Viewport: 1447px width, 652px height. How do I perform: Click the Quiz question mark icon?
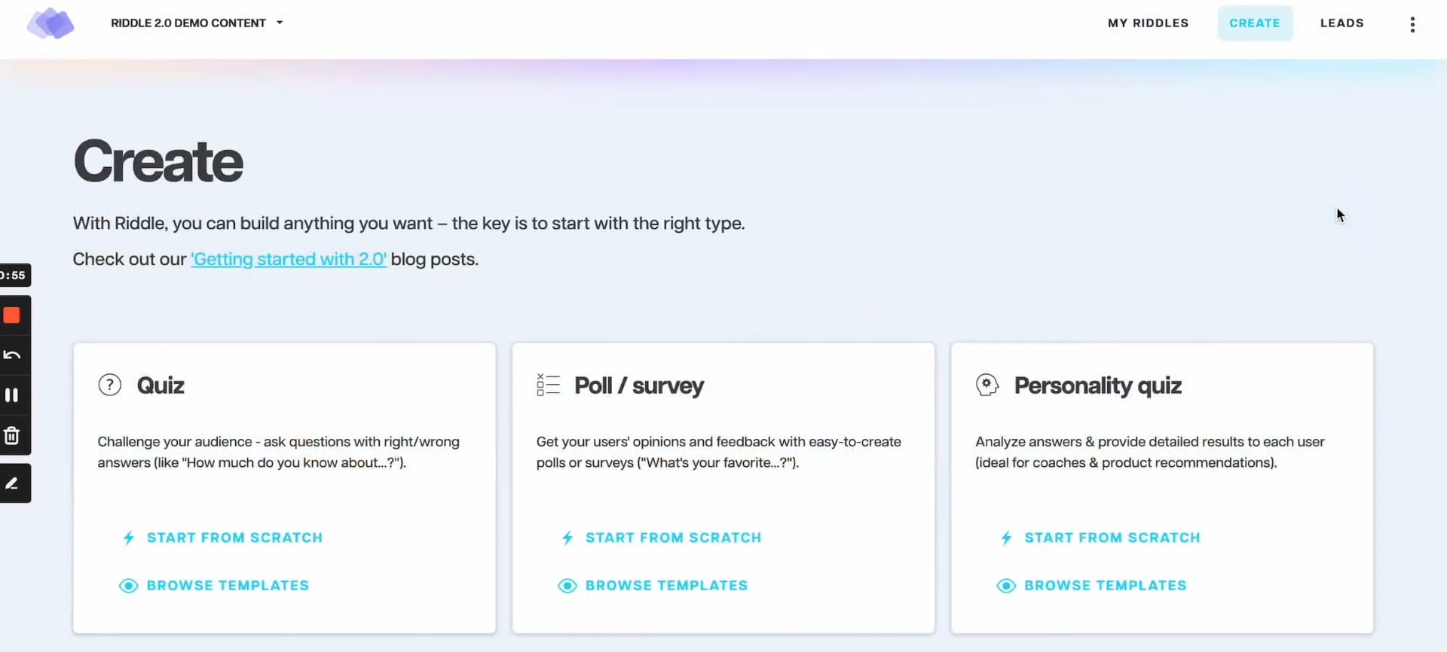pos(109,385)
